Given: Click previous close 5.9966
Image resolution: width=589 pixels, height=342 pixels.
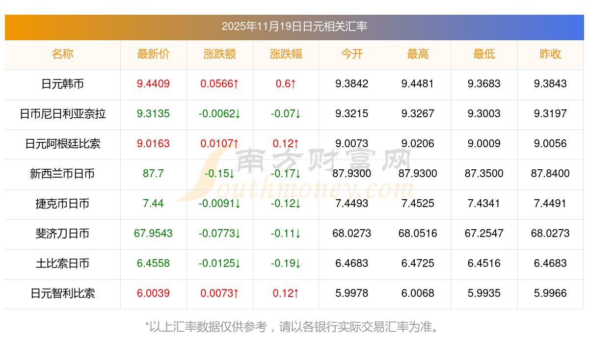Looking at the screenshot, I should click(550, 293).
